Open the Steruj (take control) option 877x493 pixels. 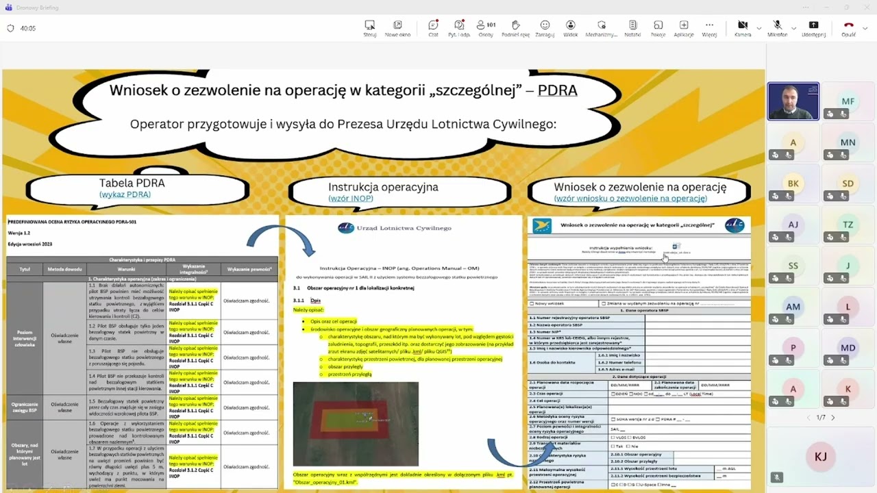(x=370, y=28)
